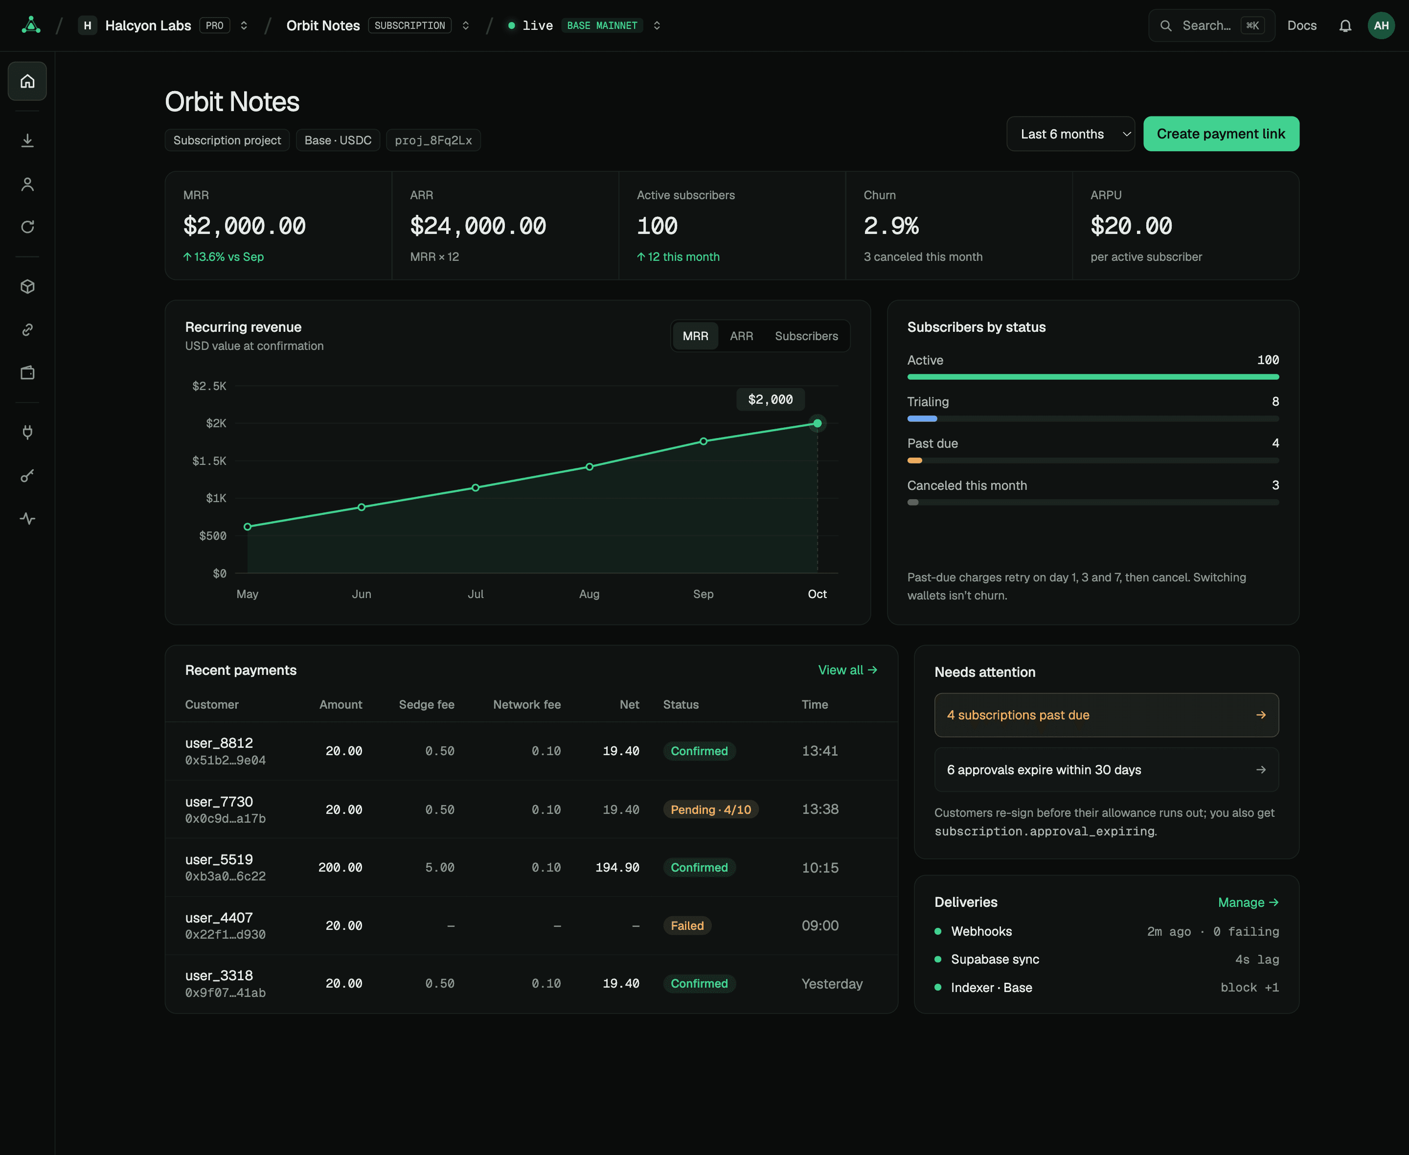
Task: Open the recurring refresh sidebar icon
Action: (27, 227)
